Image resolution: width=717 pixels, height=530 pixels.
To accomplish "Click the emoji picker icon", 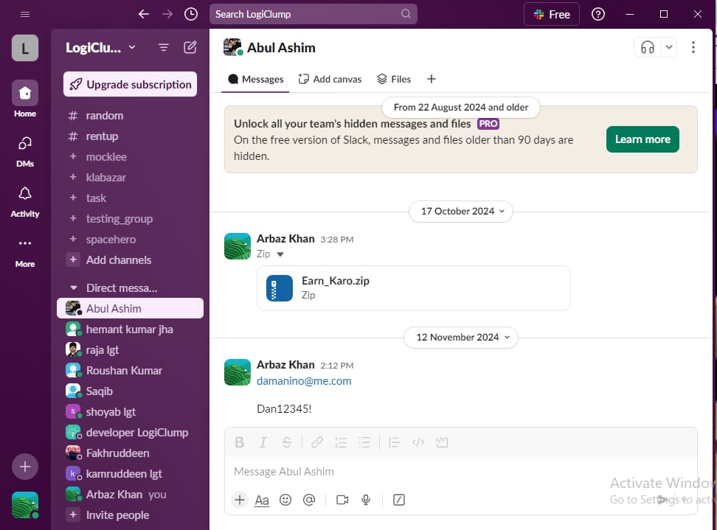I will coord(285,500).
